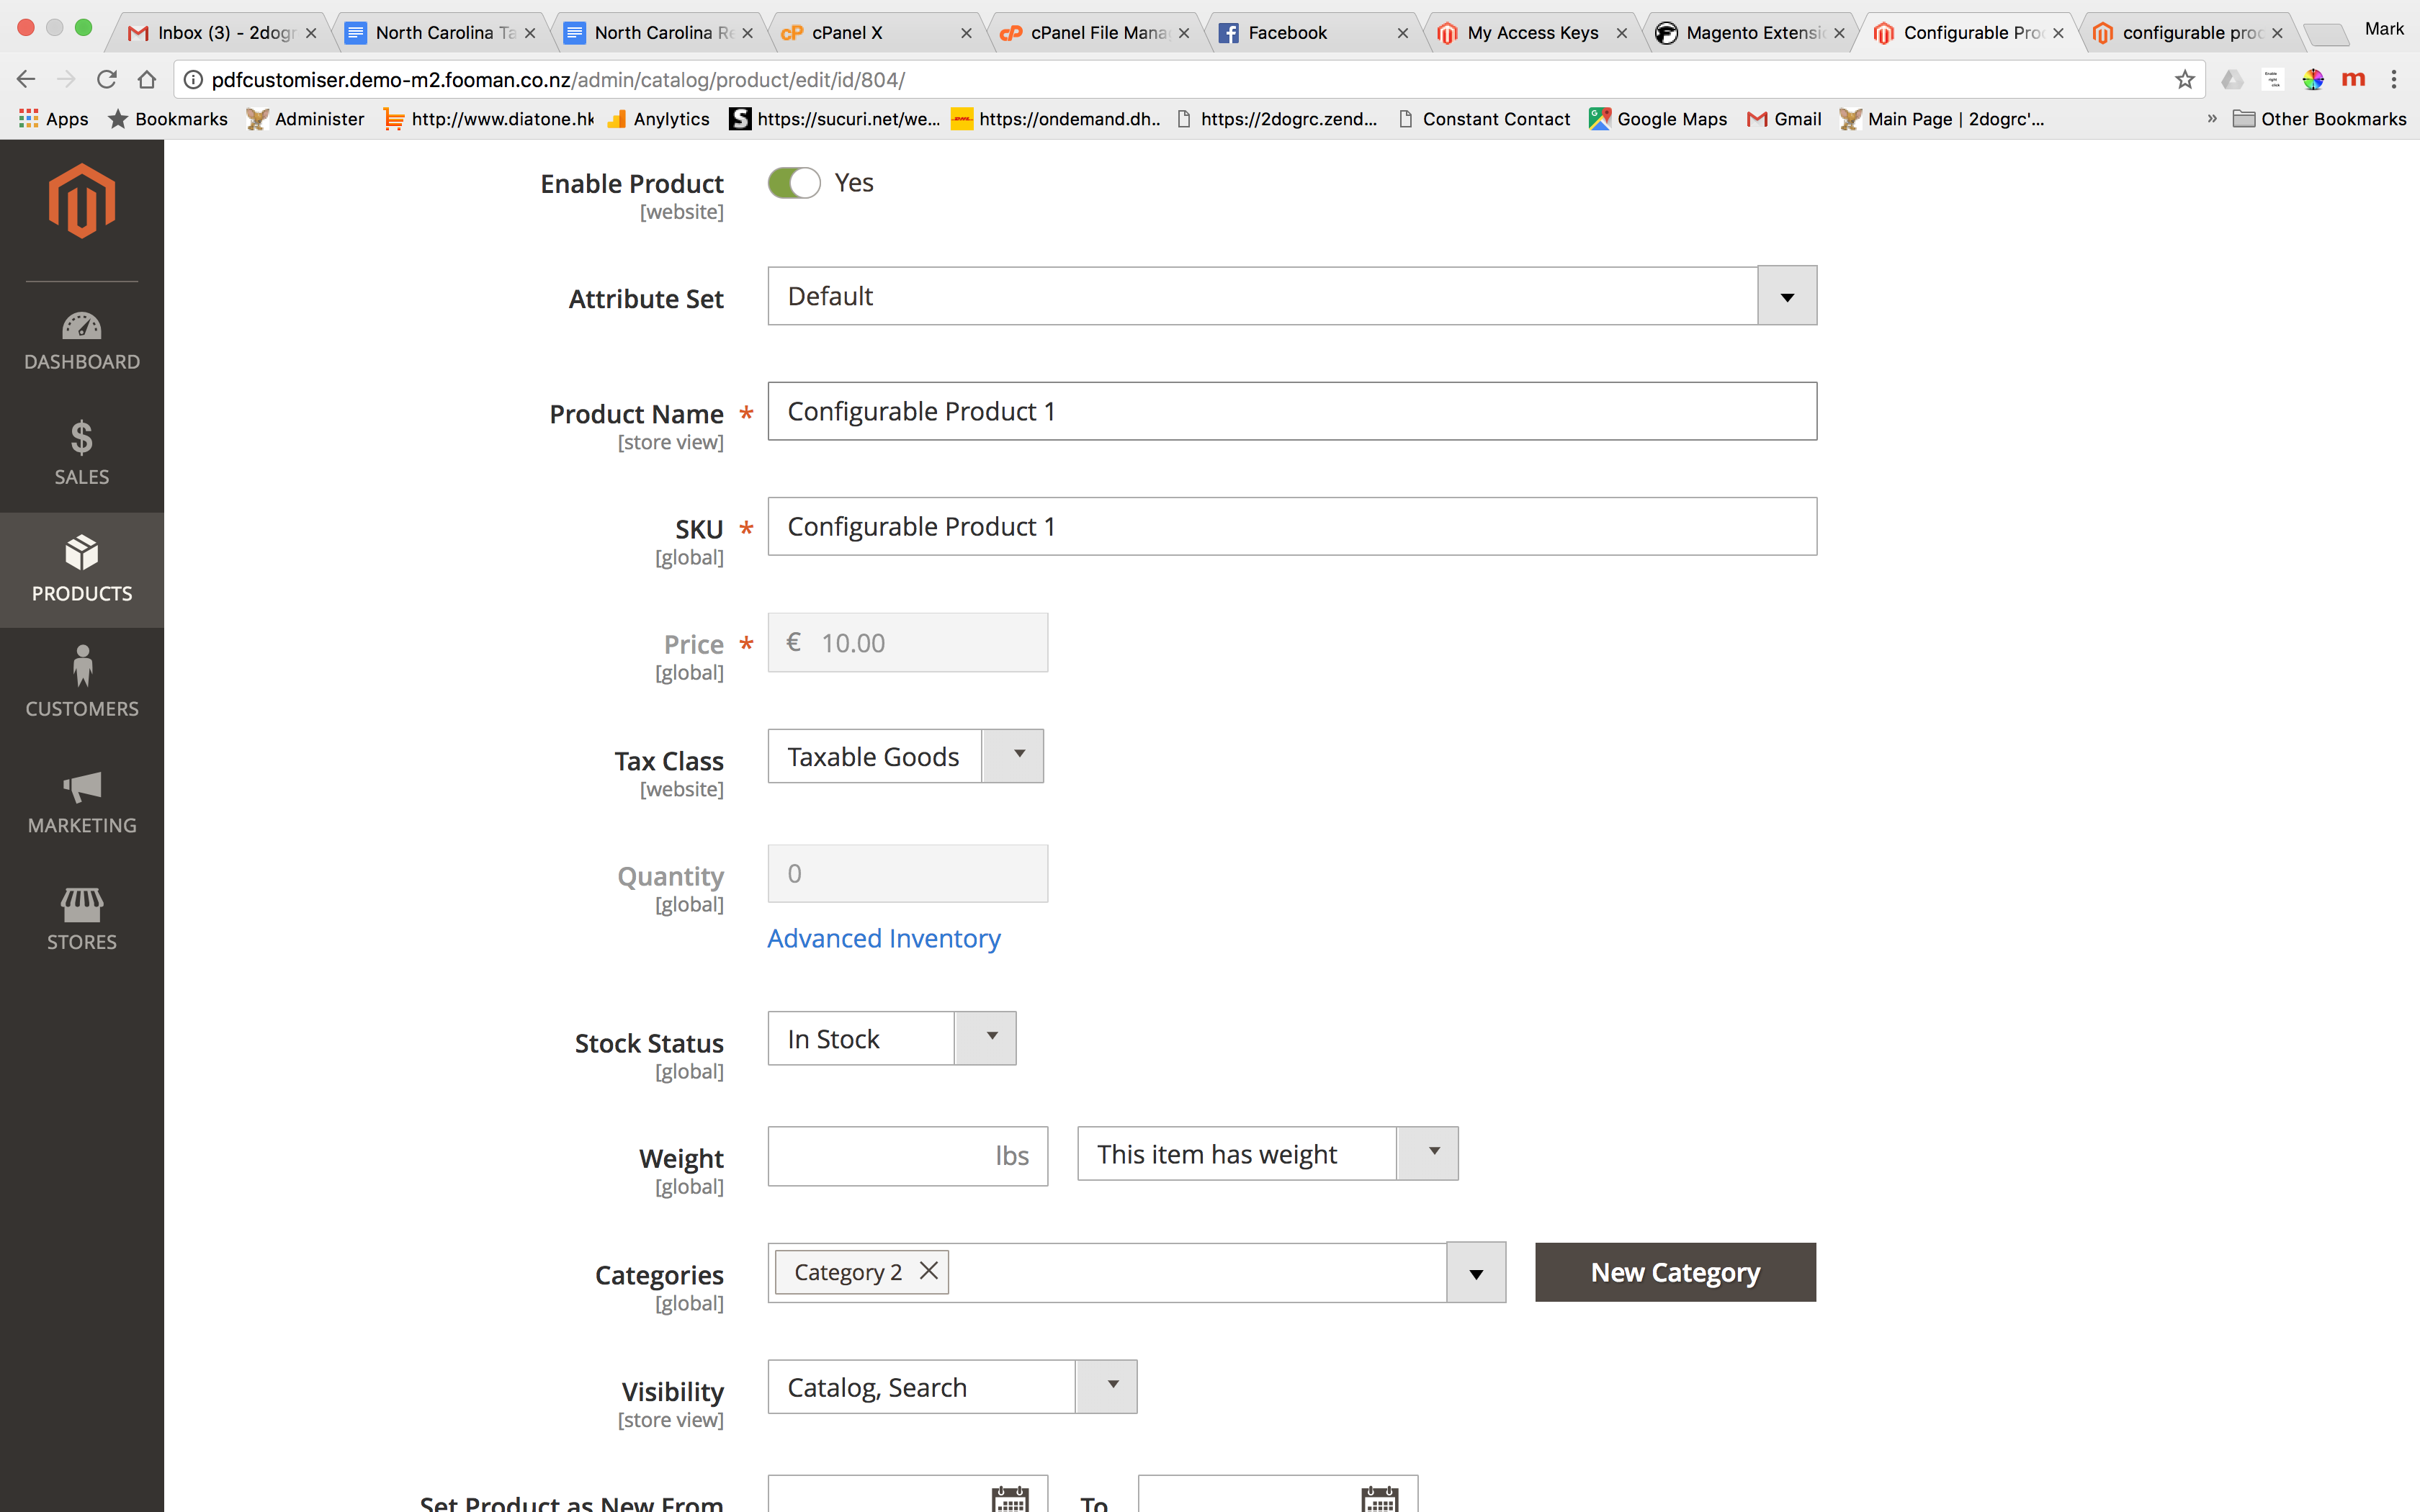Open the Stock Status dropdown

986,1038
